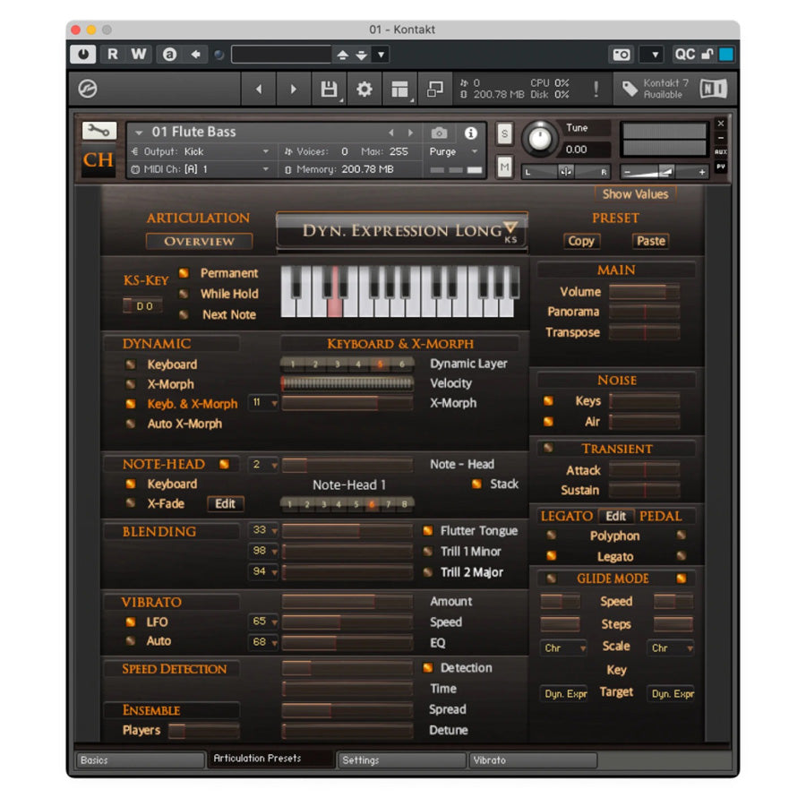Select Dynamic Layer number 5
This screenshot has height=806, width=806.
tap(380, 364)
